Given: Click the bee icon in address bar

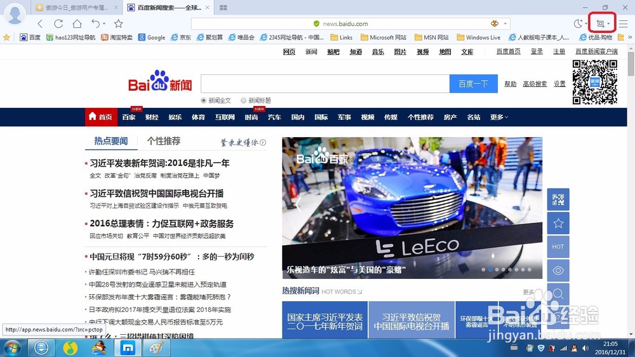Looking at the screenshot, I should 495,24.
